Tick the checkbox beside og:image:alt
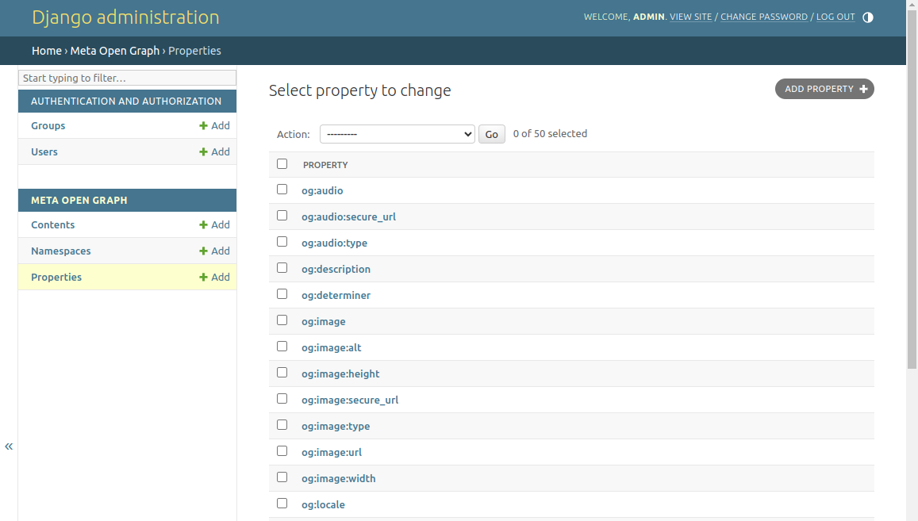The image size is (918, 521). coord(282,346)
